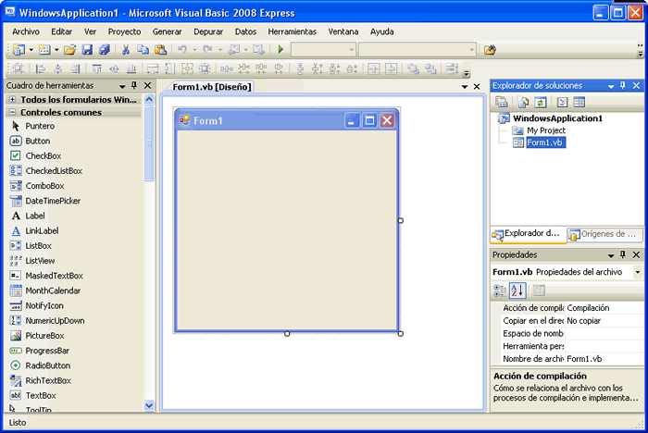
Task: Select the ProgressBar control in toolbox
Action: click(x=47, y=351)
